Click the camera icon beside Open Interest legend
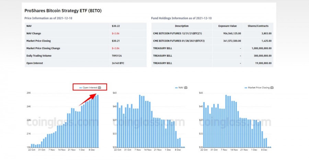The height and width of the screenshot is (162, 309). point(100,88)
